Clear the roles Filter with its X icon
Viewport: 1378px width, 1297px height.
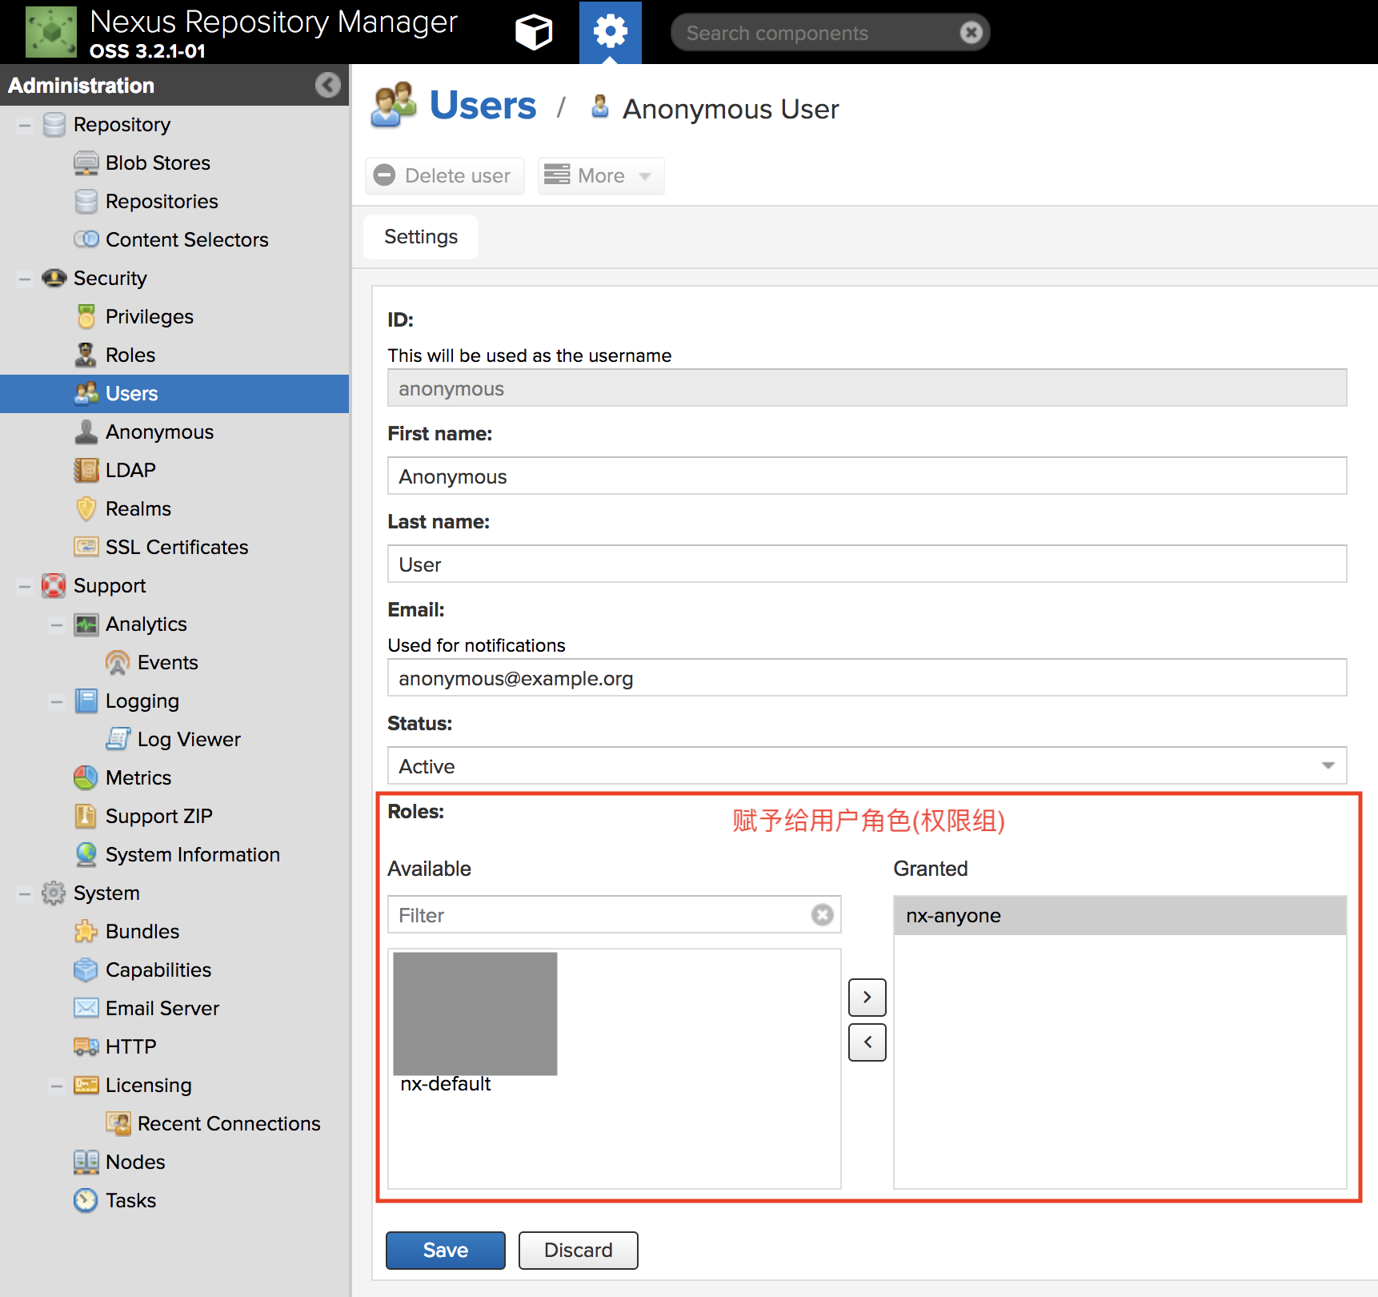click(822, 914)
